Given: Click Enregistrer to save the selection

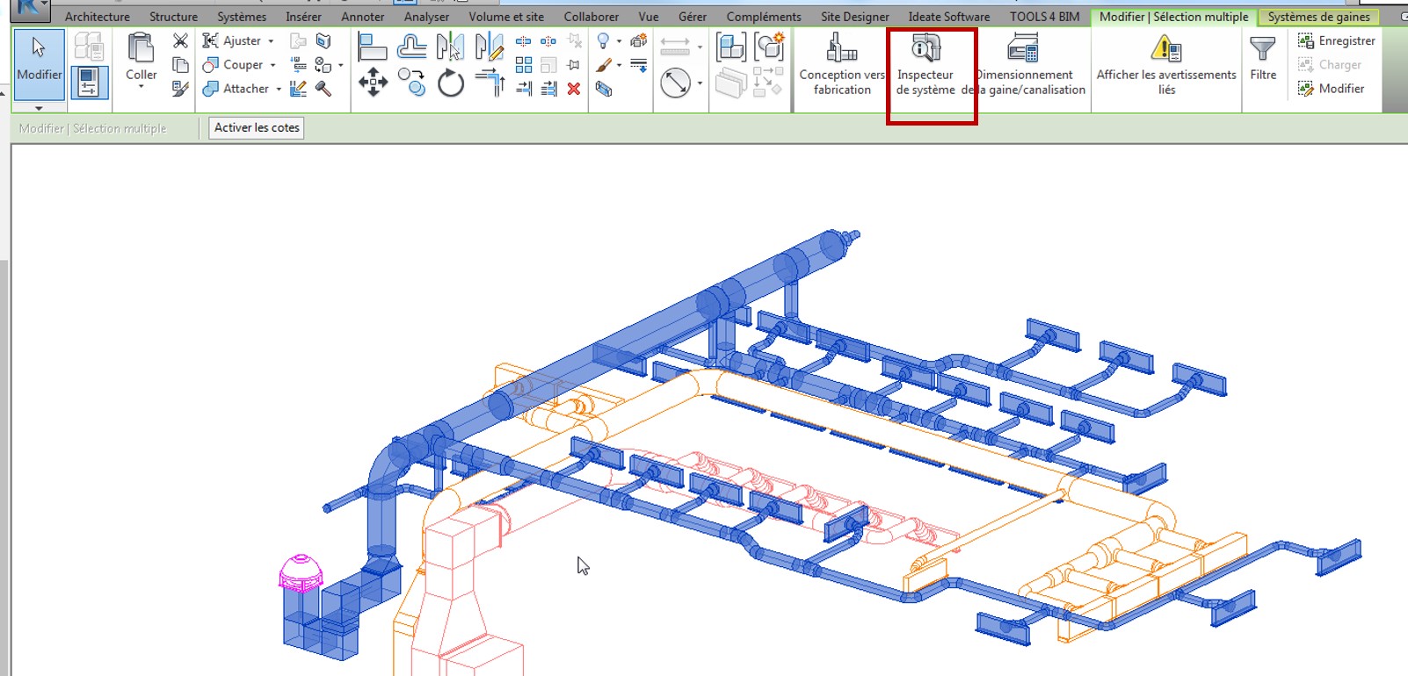Looking at the screenshot, I should 1337,41.
